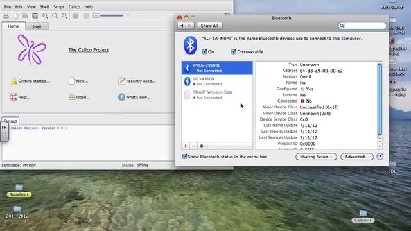This screenshot has height=231, width=411.
Task: Click the scrollbar down arrow in device details
Action: click(380, 146)
